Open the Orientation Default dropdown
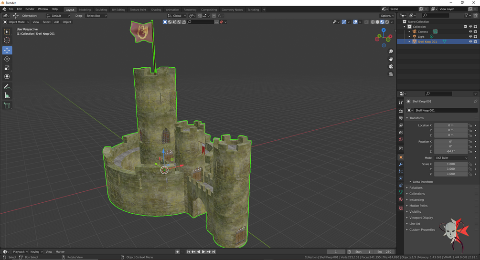 (x=58, y=16)
